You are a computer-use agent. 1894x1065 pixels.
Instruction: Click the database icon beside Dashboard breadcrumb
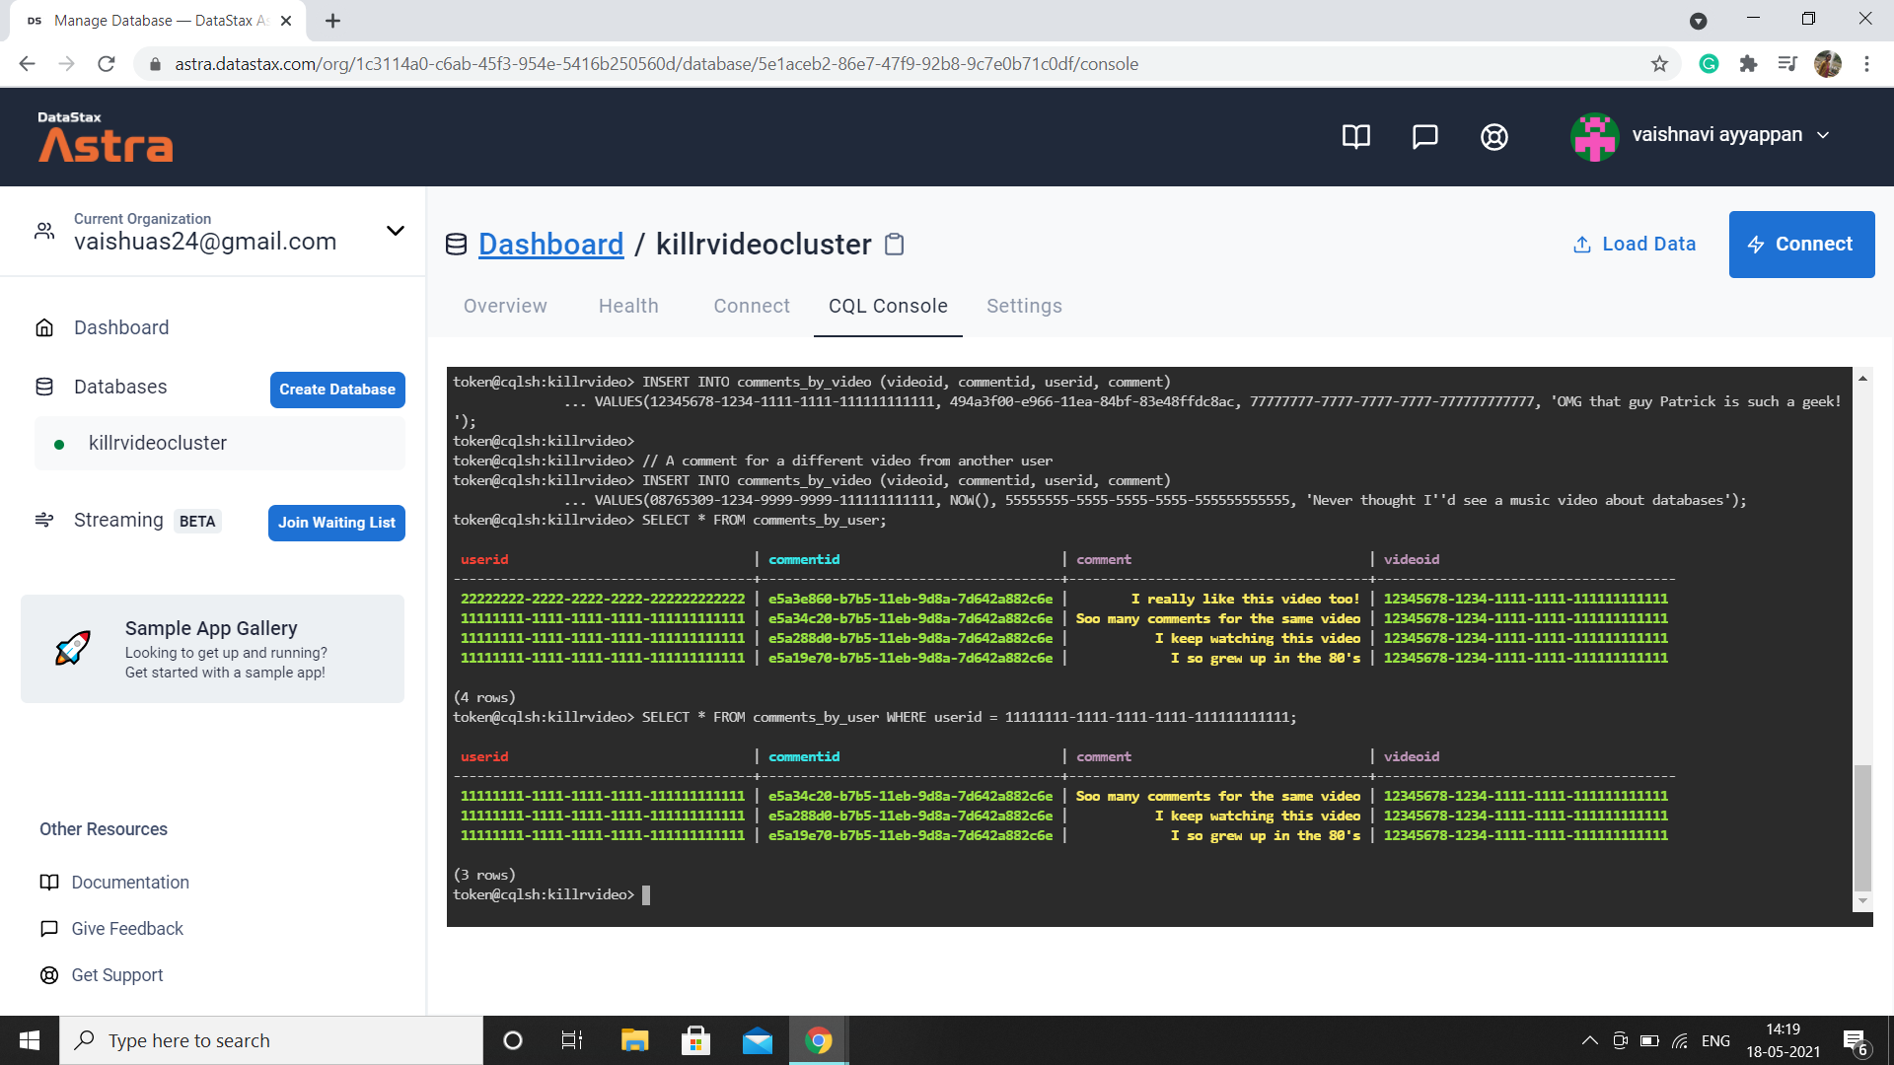456,244
